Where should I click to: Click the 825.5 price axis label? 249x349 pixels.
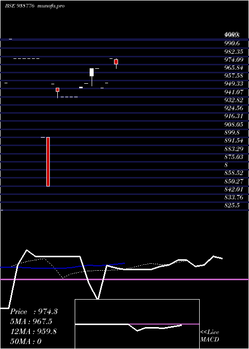point(232,205)
